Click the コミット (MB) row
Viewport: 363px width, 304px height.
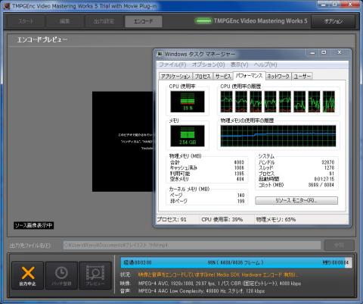(296, 185)
